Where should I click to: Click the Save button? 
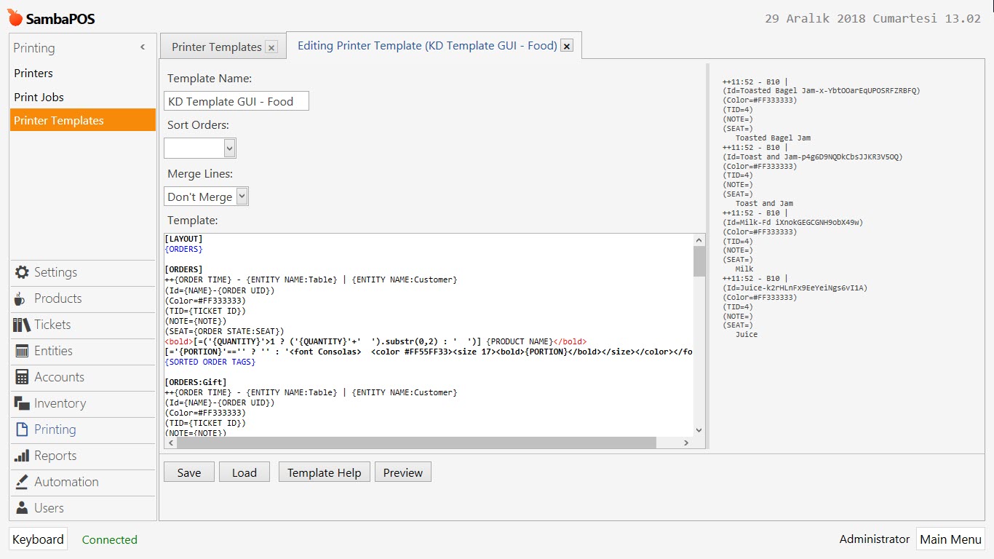[x=188, y=472]
